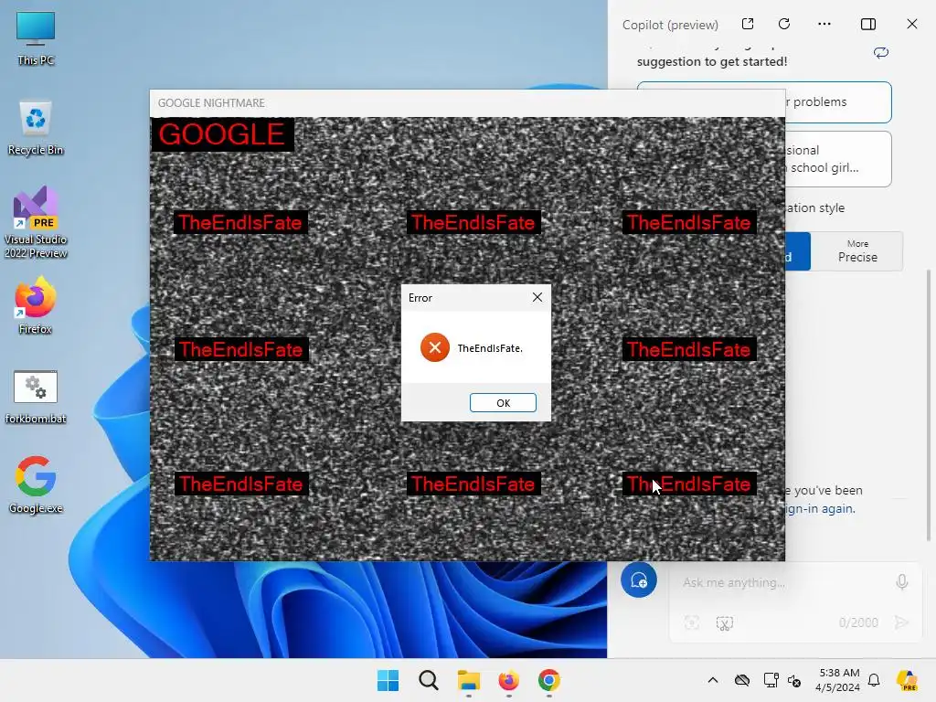
Task: Select Visual Studio 2022 Preview shortcut
Action: point(36,222)
